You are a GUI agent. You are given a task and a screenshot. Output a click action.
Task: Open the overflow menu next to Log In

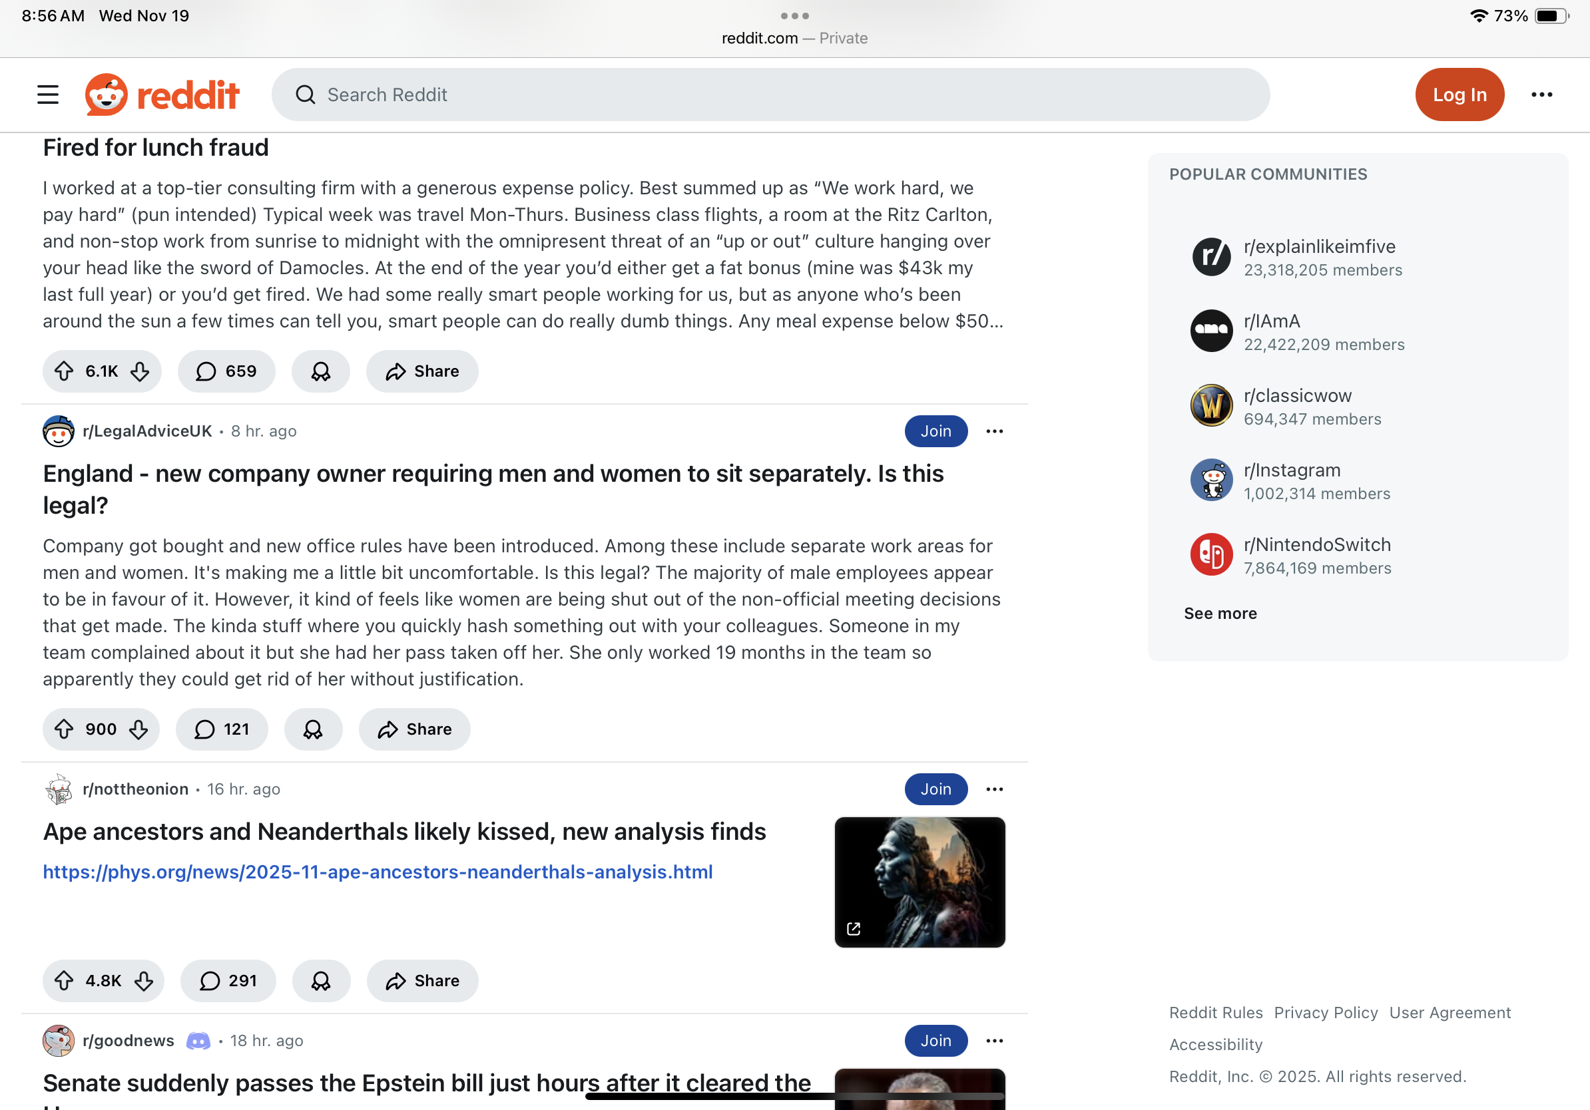tap(1541, 94)
